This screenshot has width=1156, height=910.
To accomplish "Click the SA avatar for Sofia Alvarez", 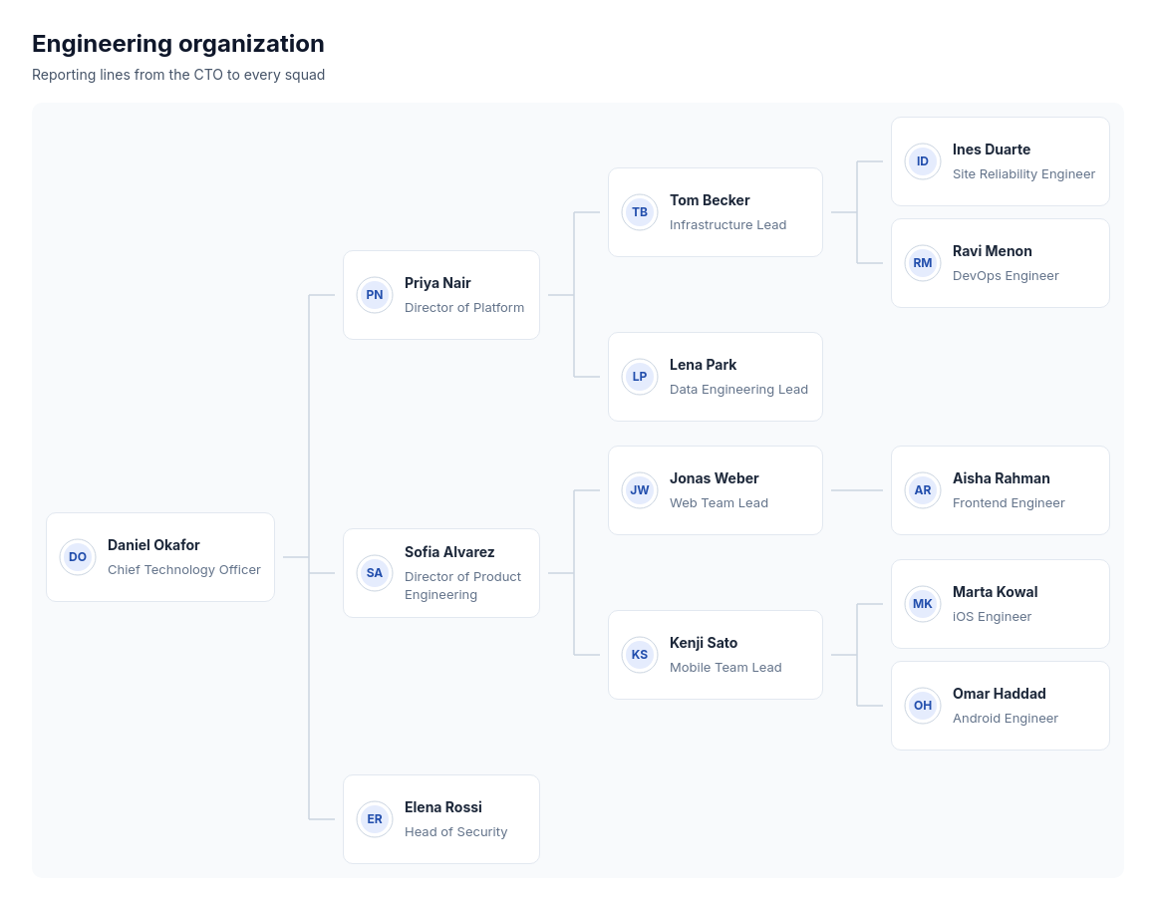I will click(x=375, y=573).
